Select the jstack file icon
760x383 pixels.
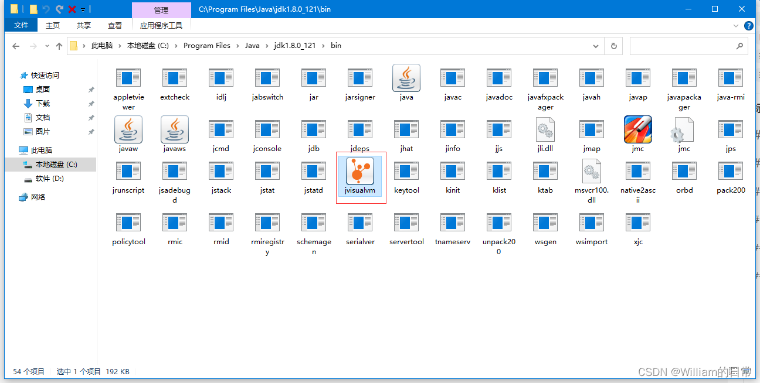[x=221, y=171]
